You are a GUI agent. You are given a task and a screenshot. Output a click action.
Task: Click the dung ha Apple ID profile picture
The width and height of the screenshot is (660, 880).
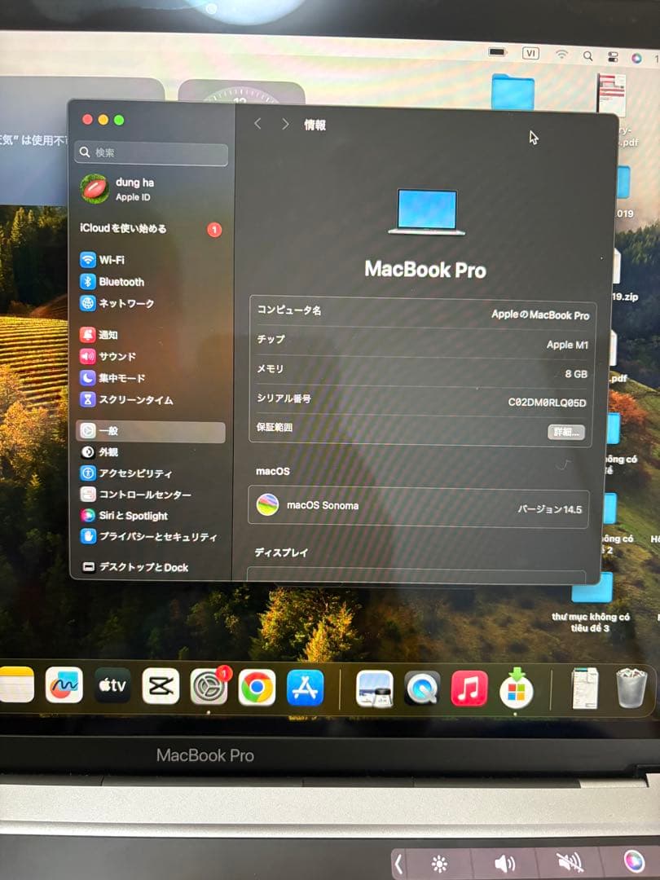tap(95, 187)
